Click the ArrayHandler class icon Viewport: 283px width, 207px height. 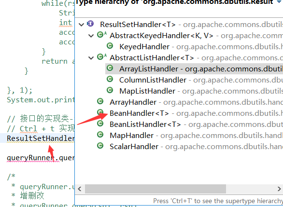click(x=100, y=101)
